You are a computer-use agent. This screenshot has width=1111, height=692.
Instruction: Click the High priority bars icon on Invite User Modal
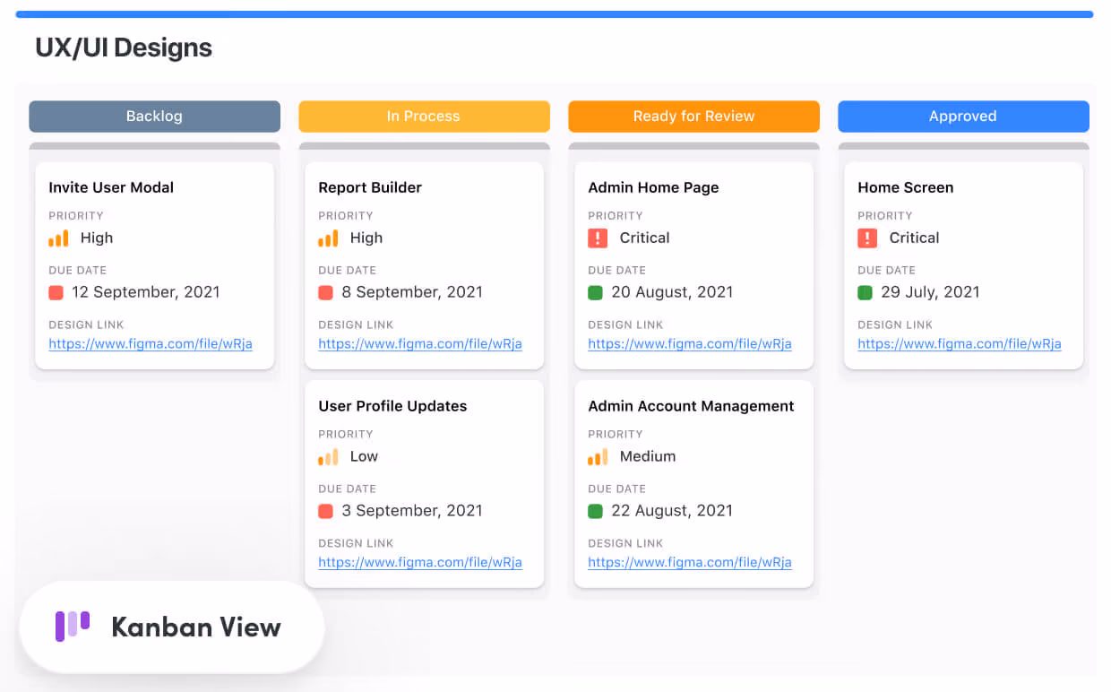click(x=58, y=238)
